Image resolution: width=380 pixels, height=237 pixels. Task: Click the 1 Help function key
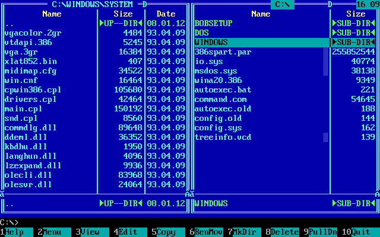tap(17, 232)
